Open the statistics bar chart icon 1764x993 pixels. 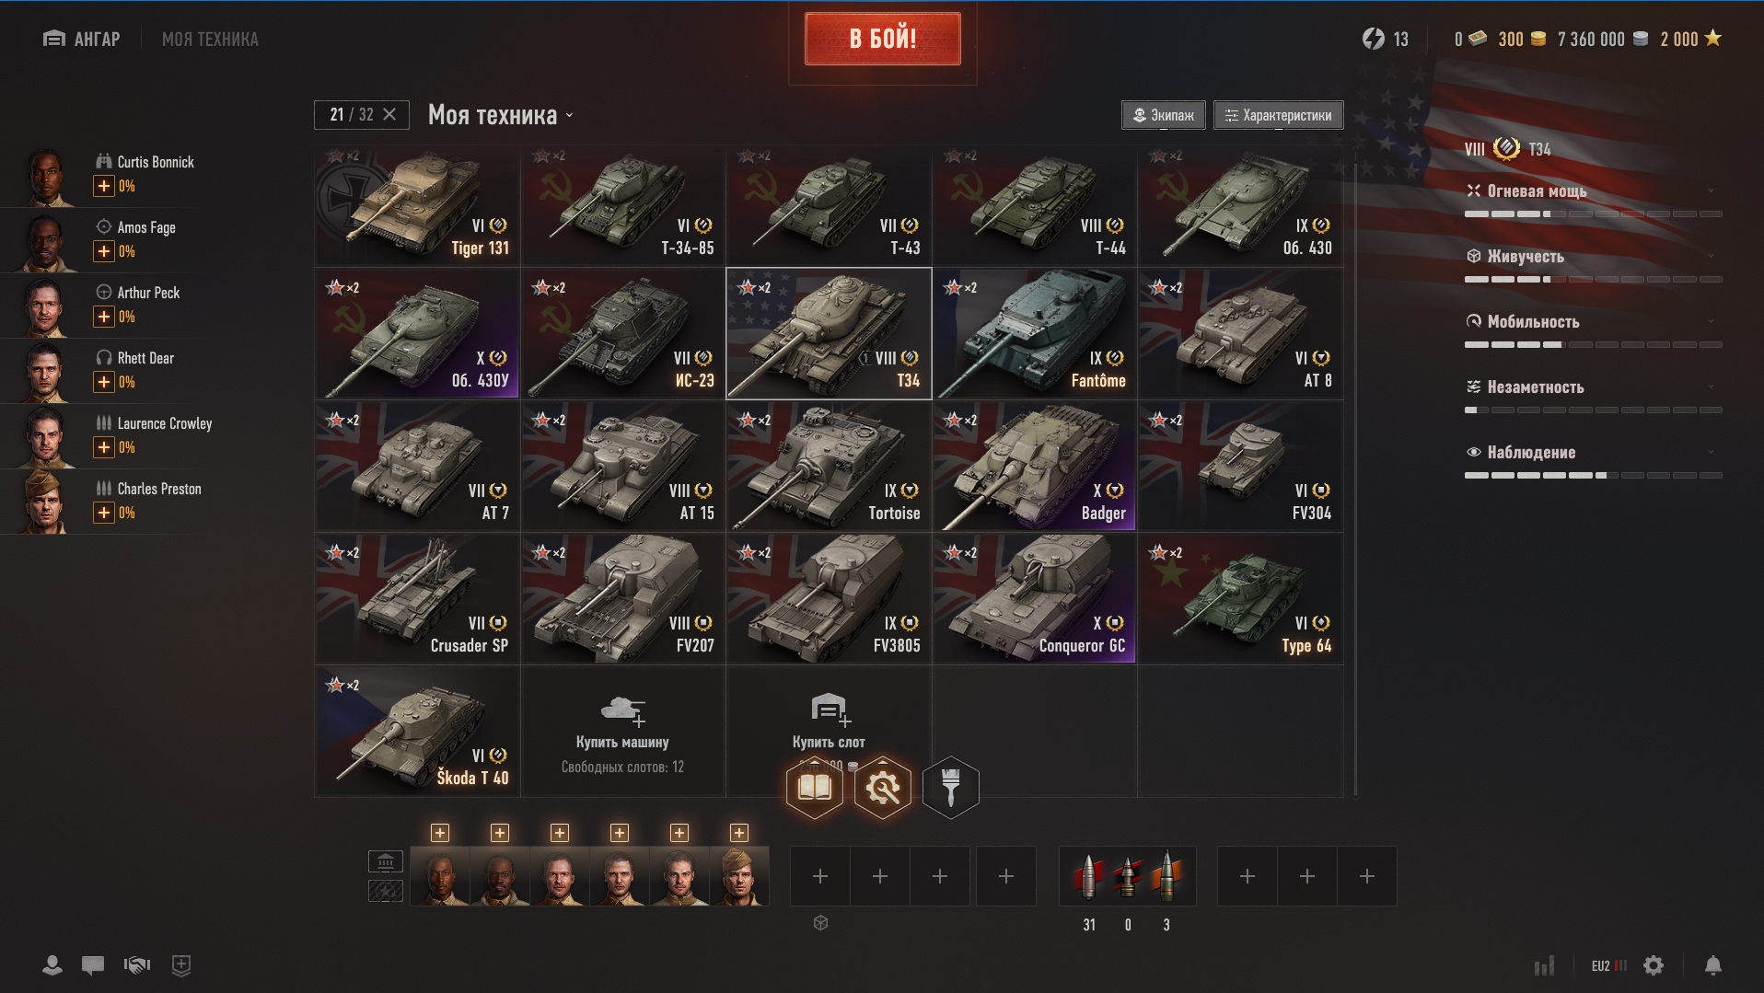(x=1545, y=965)
